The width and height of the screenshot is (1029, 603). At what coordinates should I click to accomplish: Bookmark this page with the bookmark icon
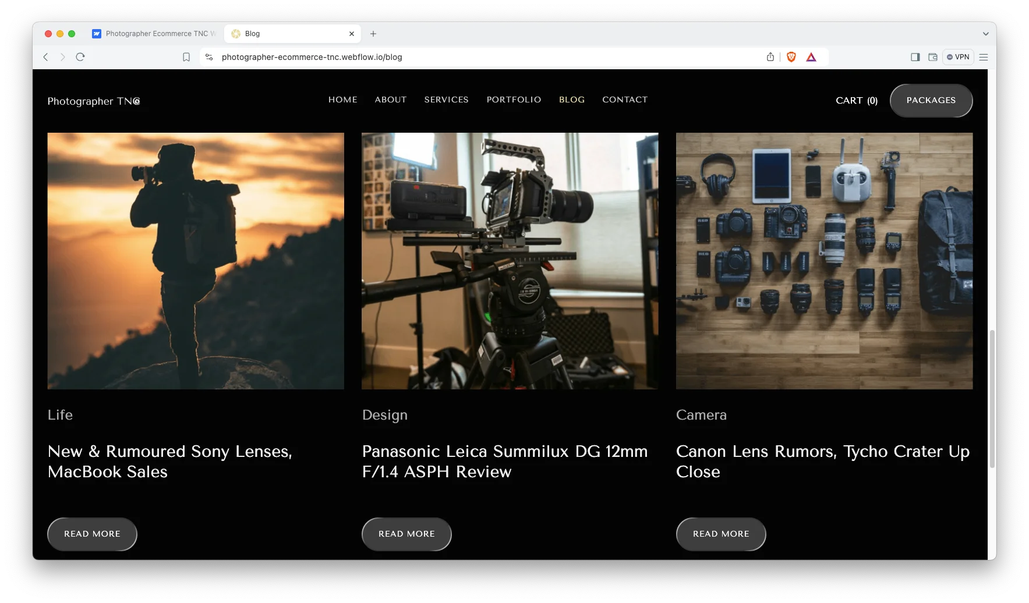[x=186, y=57]
